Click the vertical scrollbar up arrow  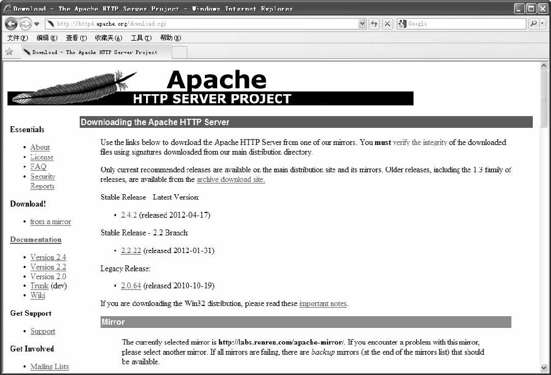click(x=544, y=66)
